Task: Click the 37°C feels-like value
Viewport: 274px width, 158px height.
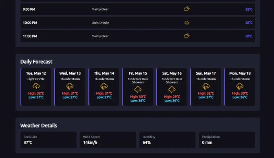Action: click(x=28, y=143)
